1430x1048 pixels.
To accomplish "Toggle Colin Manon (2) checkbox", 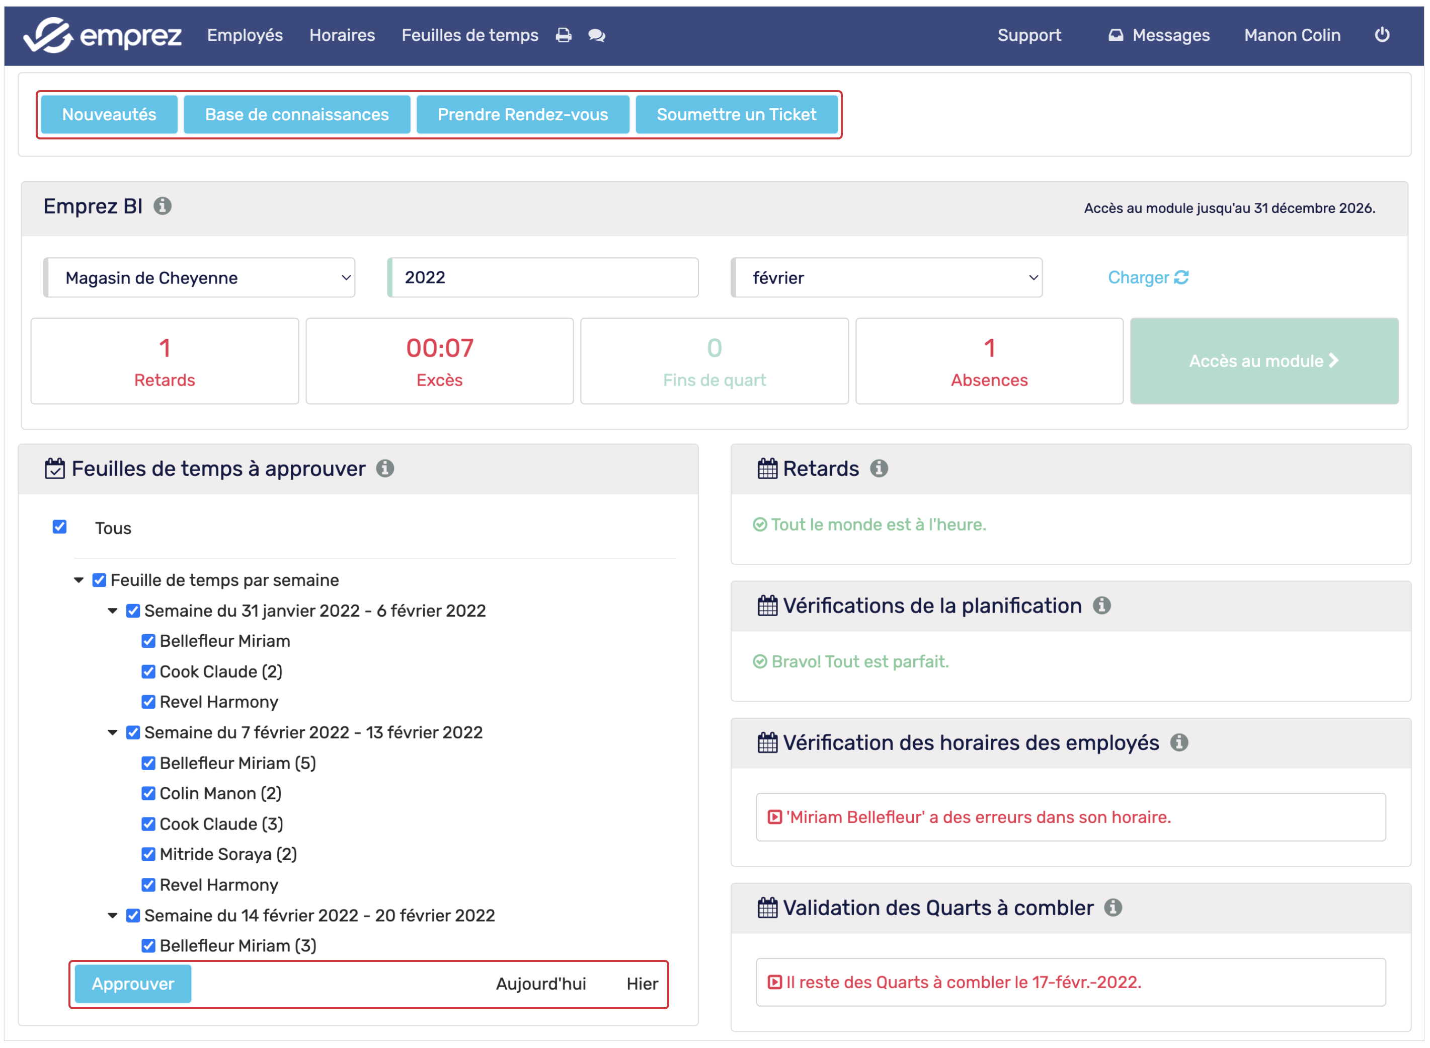I will pos(148,793).
